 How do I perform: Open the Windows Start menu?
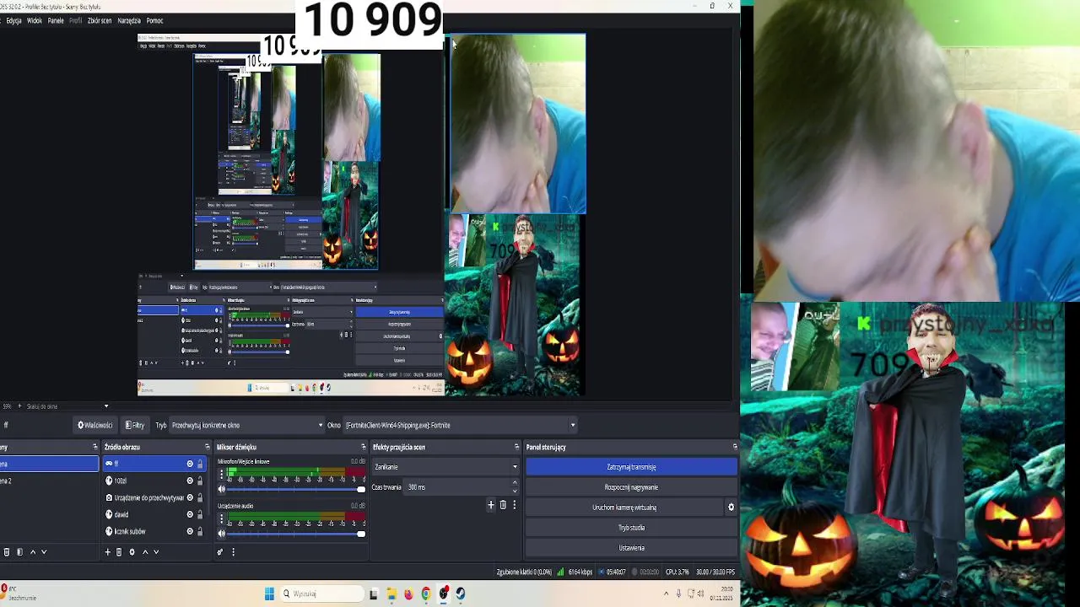[x=269, y=594]
